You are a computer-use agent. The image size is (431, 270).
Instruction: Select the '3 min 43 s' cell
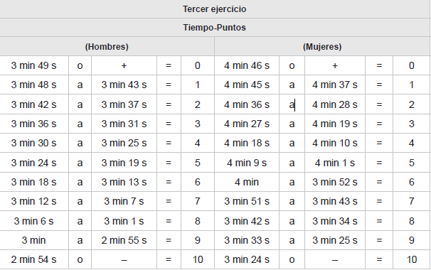pos(124,85)
